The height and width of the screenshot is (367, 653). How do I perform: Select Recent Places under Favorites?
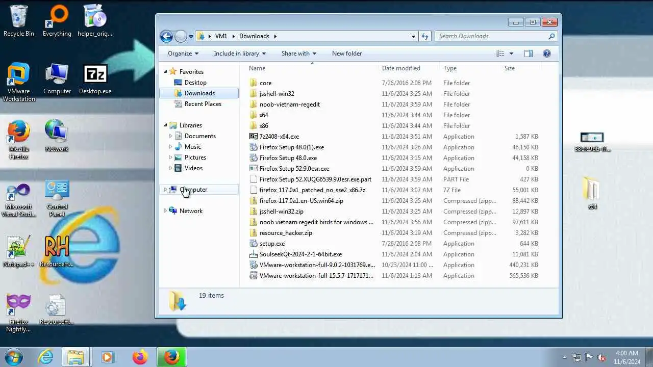(203, 104)
